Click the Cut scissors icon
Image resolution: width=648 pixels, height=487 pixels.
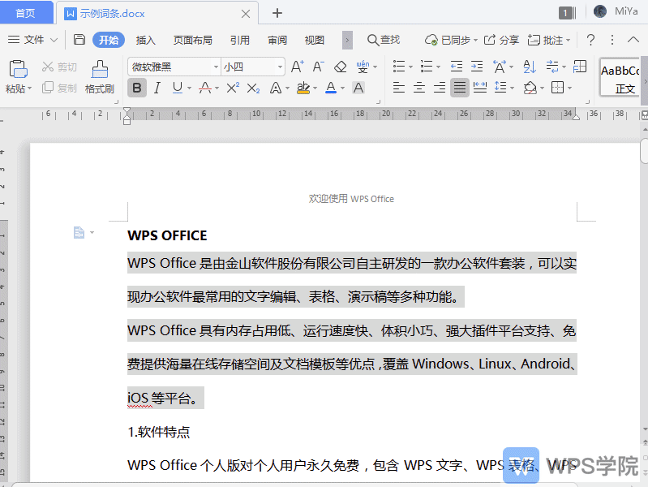coord(48,67)
